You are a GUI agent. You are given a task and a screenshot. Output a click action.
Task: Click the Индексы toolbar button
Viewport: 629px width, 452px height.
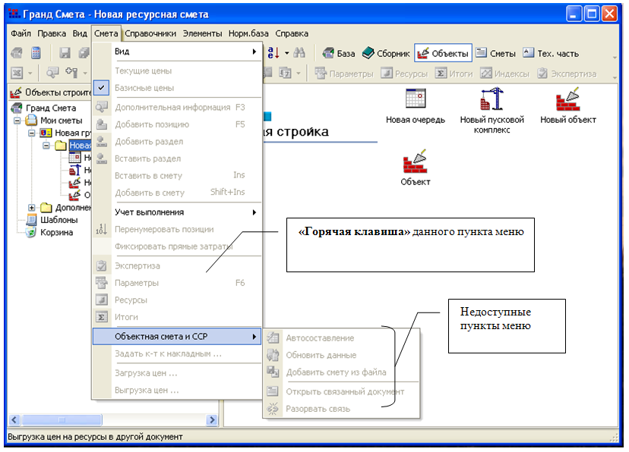click(504, 74)
